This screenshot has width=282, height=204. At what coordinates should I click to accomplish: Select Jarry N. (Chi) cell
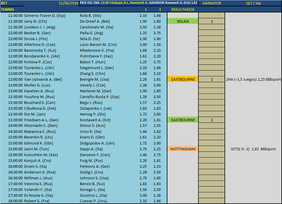35,22
